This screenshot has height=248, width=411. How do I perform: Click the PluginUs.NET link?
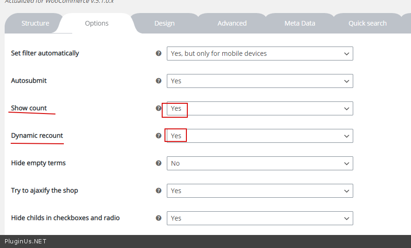tap(26, 241)
